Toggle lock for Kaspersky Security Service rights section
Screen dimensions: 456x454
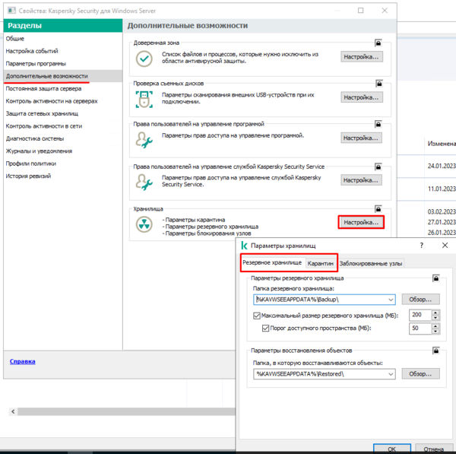378,167
